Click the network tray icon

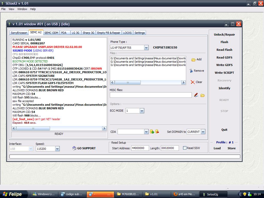tap(250, 194)
